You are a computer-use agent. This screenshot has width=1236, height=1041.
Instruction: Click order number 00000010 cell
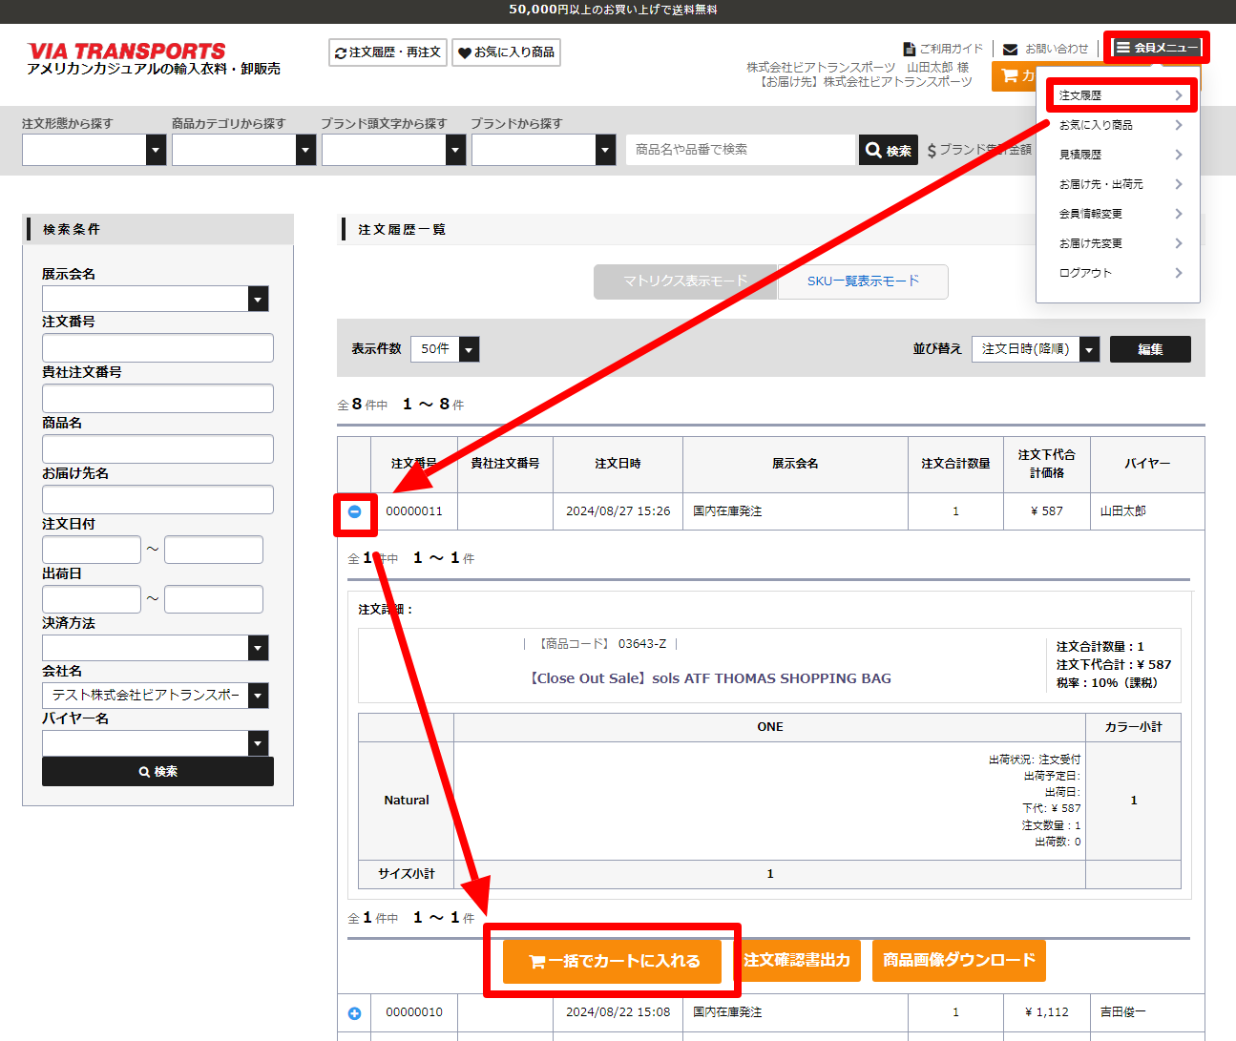coord(414,1012)
